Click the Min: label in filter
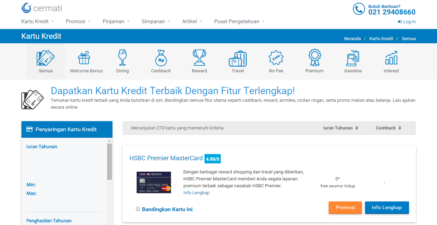The width and height of the screenshot is (437, 225). tap(31, 185)
